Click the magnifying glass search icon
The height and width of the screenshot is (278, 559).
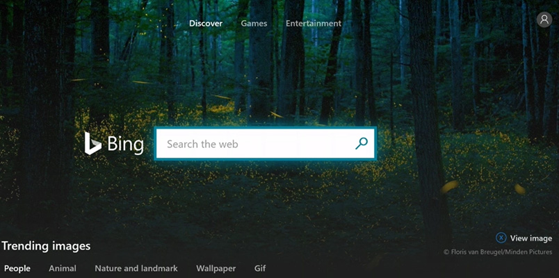click(x=361, y=144)
